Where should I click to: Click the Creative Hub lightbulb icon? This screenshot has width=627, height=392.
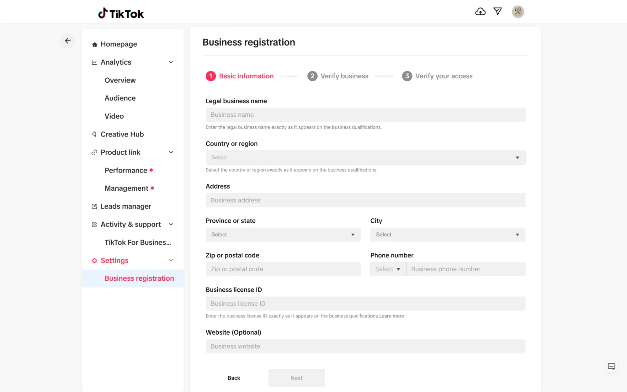click(x=94, y=134)
